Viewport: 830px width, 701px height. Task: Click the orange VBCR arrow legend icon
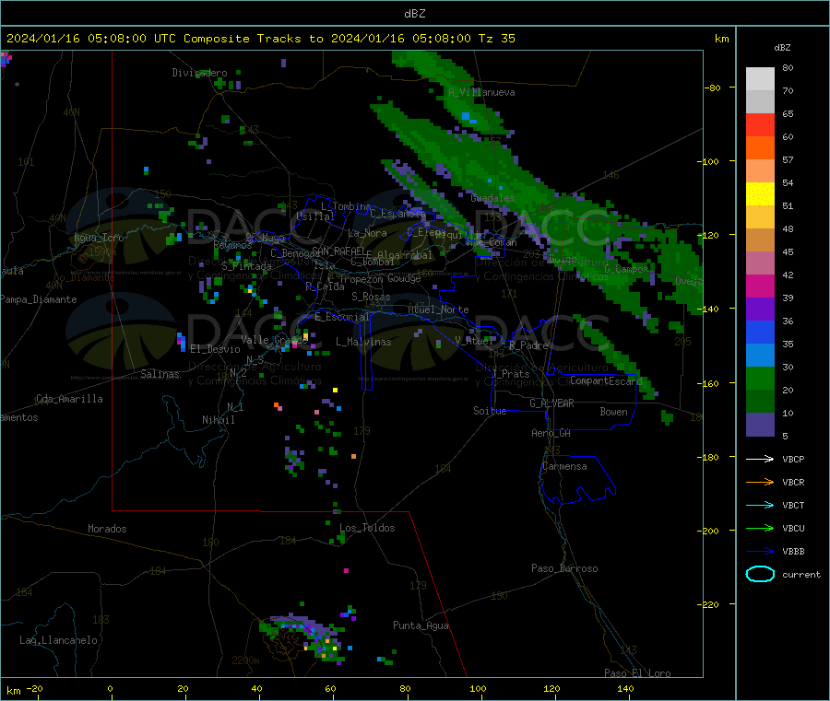(760, 482)
